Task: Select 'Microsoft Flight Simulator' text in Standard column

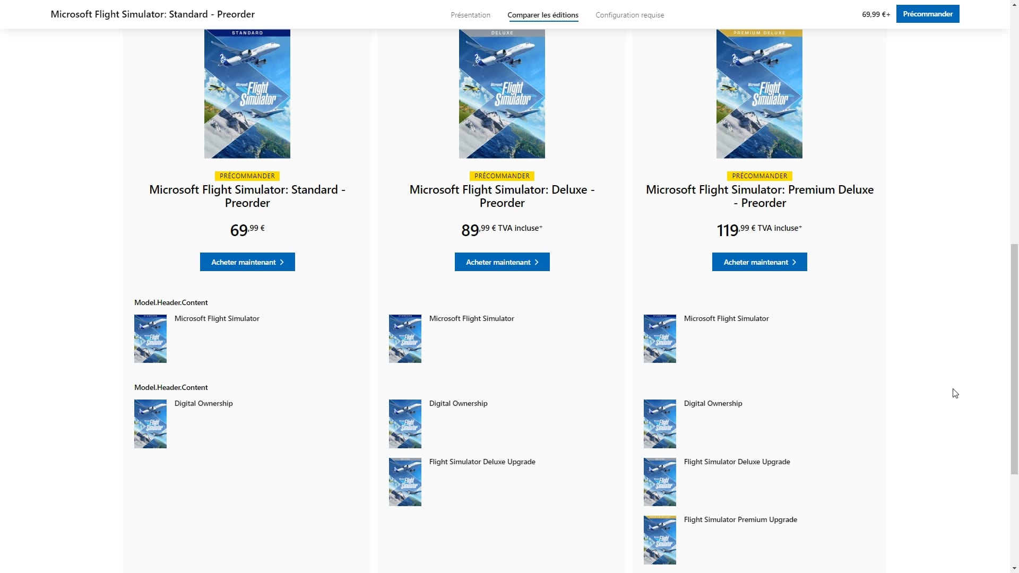Action: 217,318
